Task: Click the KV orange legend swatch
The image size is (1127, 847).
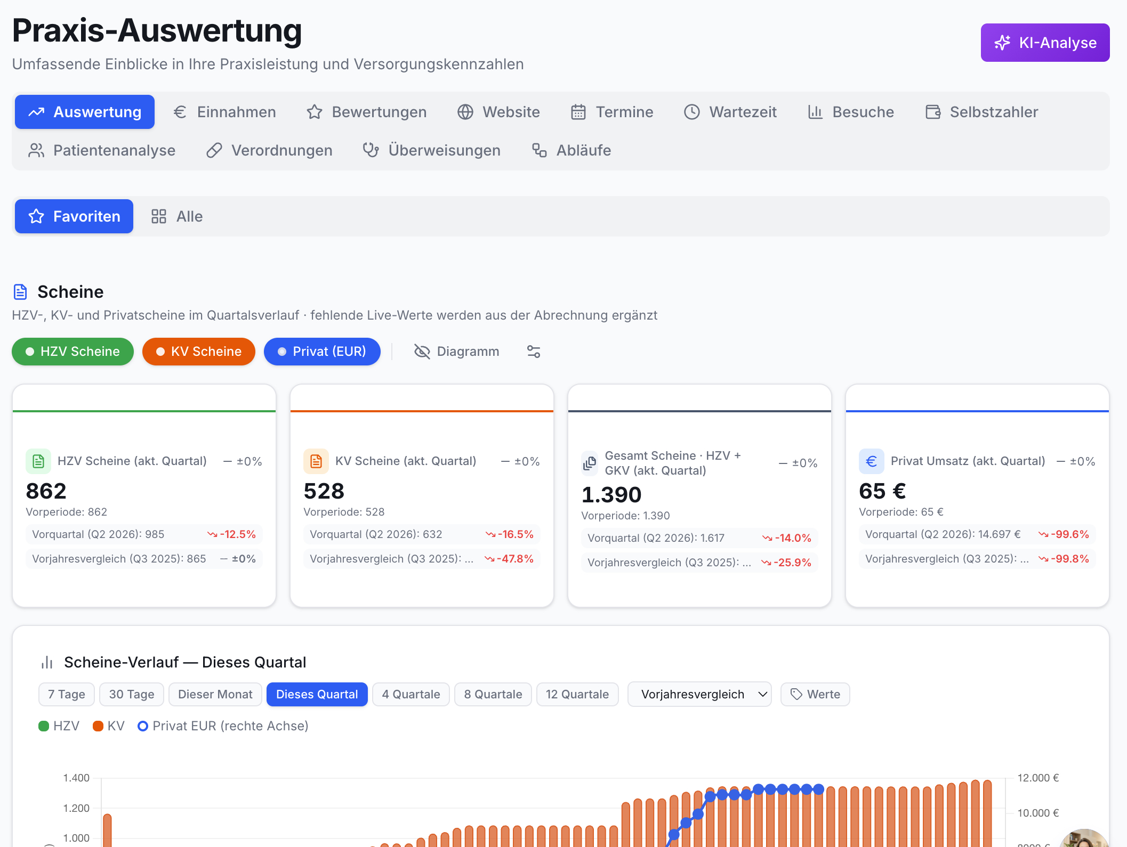Action: [98, 726]
